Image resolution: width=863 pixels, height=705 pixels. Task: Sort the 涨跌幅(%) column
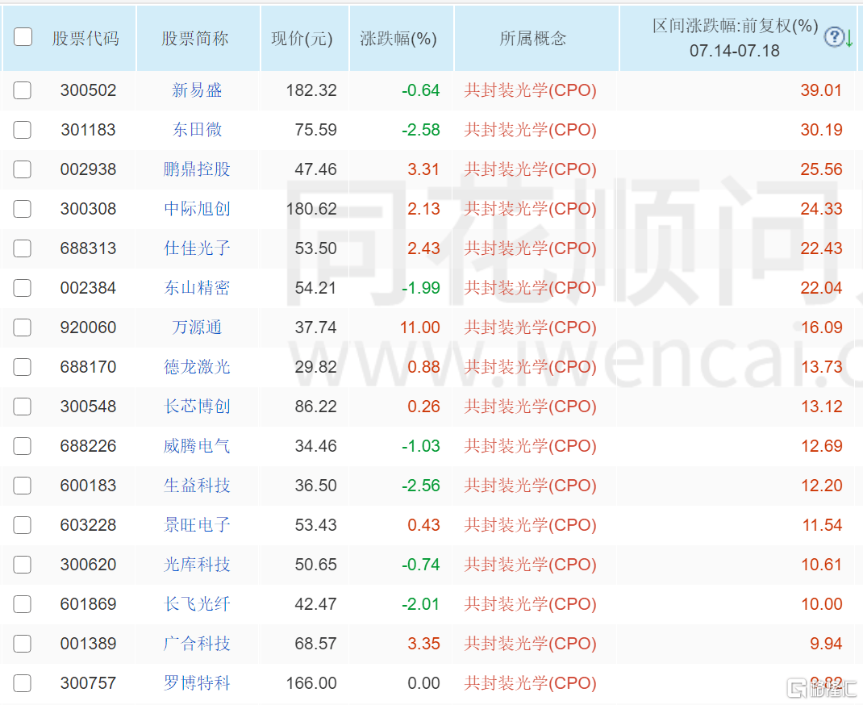pyautogui.click(x=401, y=37)
